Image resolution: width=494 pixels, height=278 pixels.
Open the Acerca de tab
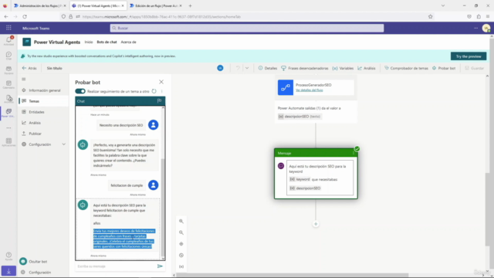pos(129,42)
